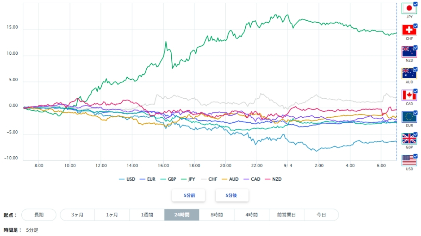This screenshot has height=236, width=421.
Task: Click the 5分前 button
Action: click(x=189, y=195)
